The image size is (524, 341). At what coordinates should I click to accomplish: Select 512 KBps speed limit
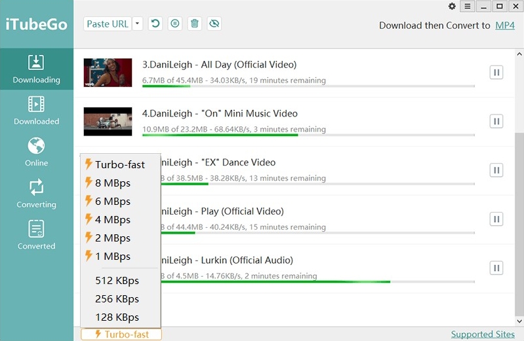(x=120, y=280)
